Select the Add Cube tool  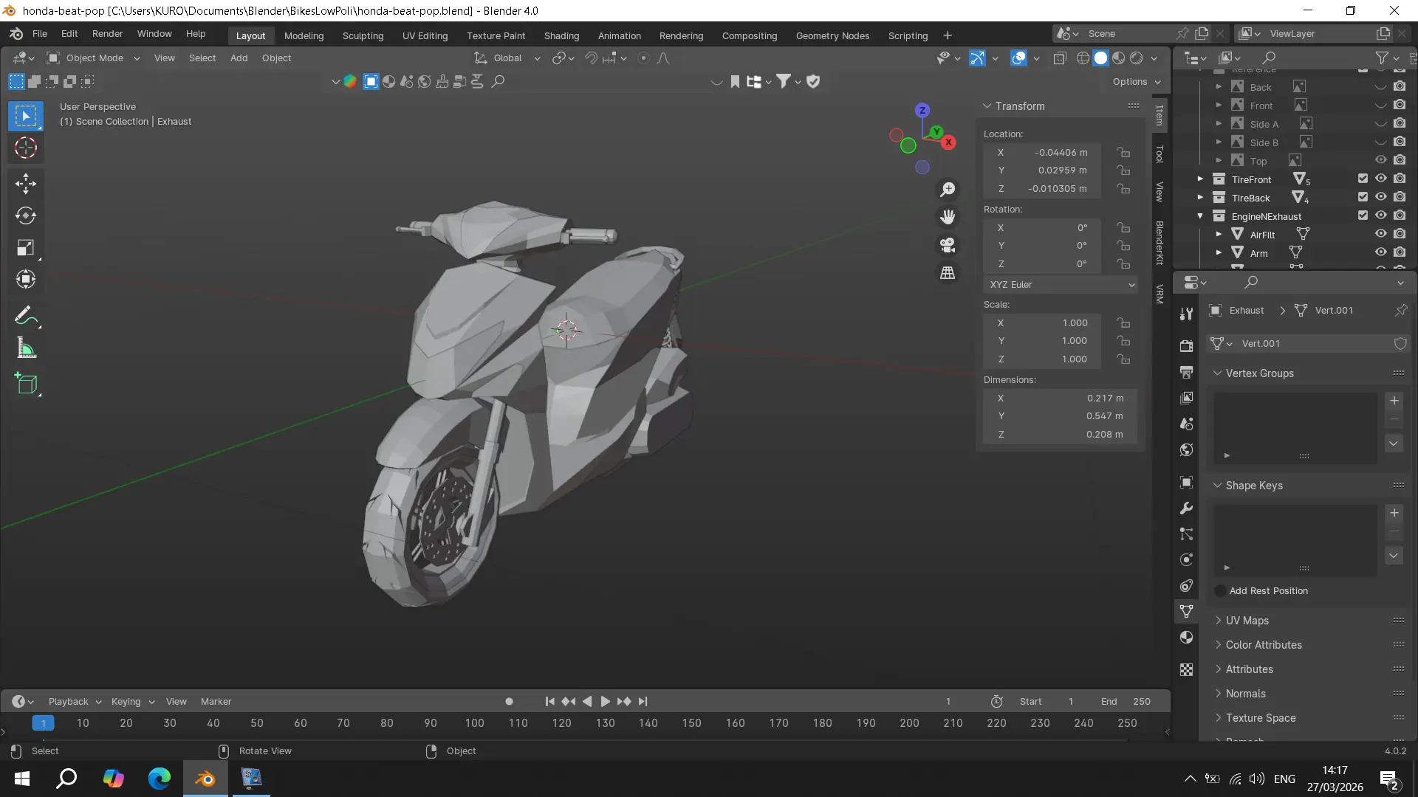coord(26,384)
